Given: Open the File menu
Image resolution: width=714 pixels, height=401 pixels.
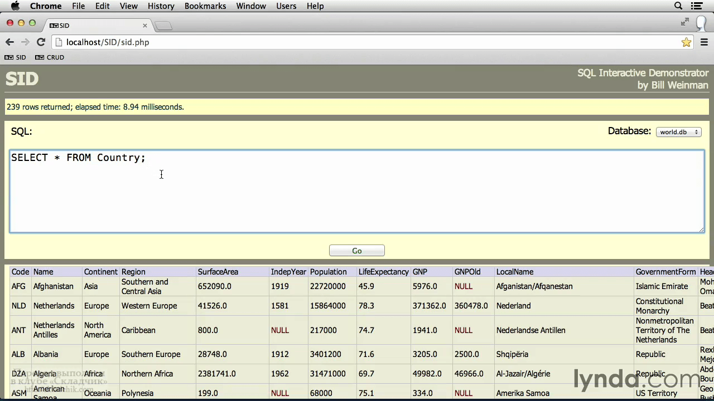Looking at the screenshot, I should point(78,6).
